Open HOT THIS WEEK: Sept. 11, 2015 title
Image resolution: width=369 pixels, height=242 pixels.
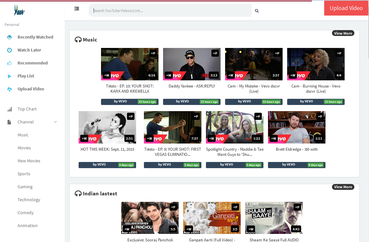tap(107, 149)
